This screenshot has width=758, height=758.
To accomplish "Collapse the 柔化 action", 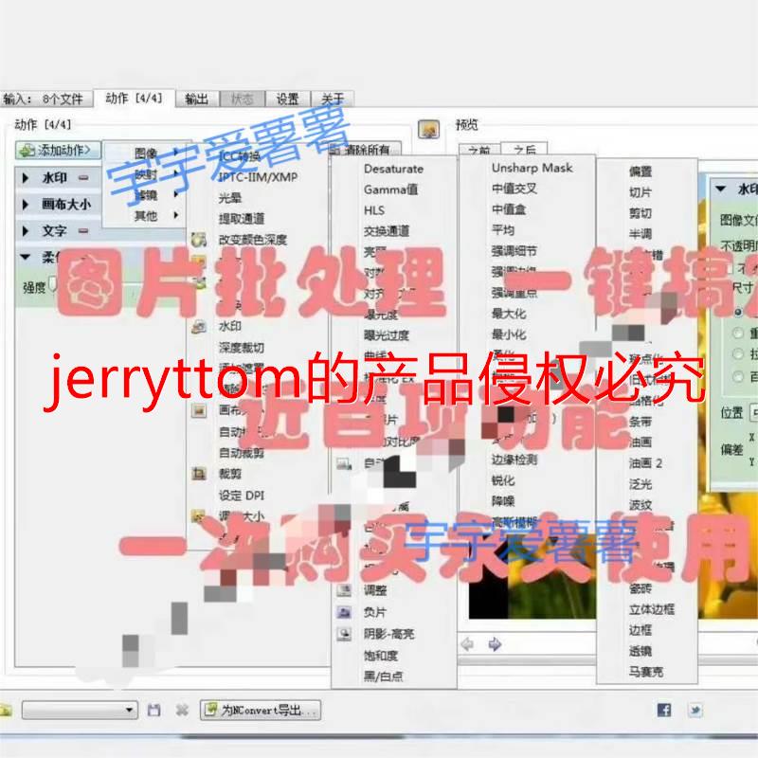I will click(26, 257).
